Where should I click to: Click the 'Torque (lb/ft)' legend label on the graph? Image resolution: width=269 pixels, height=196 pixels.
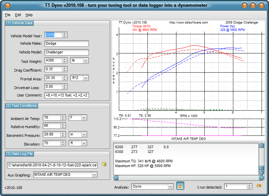click(x=141, y=26)
